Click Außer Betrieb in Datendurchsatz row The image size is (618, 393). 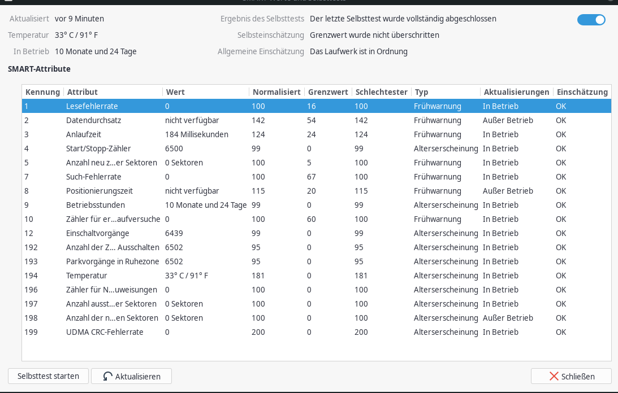(x=508, y=120)
